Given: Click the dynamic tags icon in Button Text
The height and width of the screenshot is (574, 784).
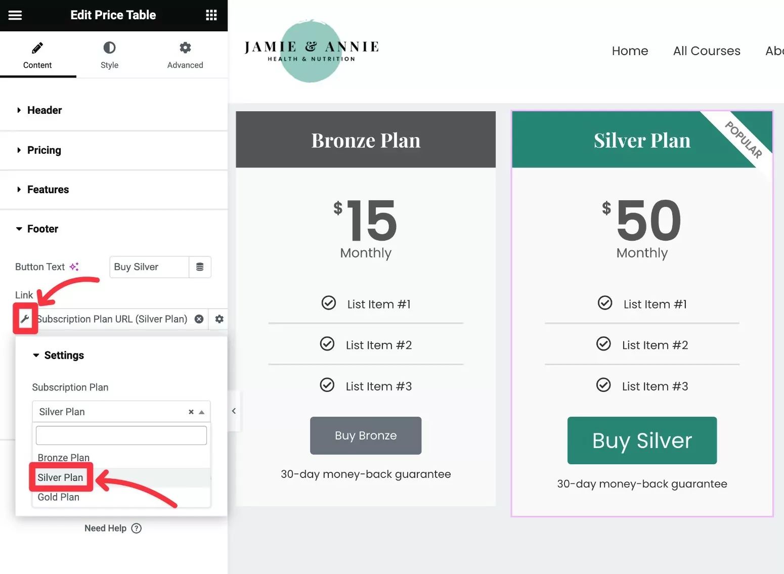Looking at the screenshot, I should [200, 267].
